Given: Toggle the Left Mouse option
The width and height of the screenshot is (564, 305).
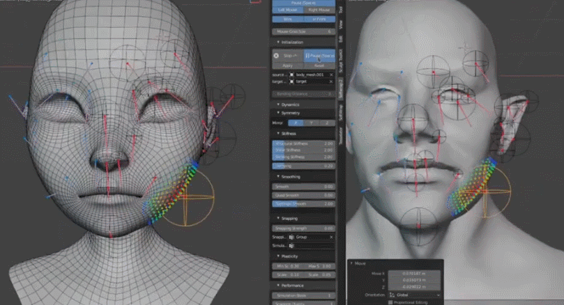Looking at the screenshot, I should [x=288, y=10].
